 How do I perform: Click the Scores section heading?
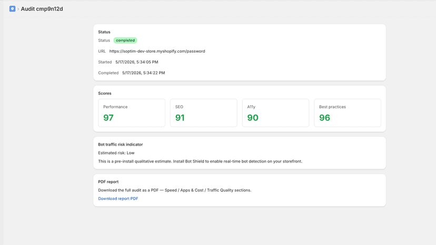pos(105,94)
